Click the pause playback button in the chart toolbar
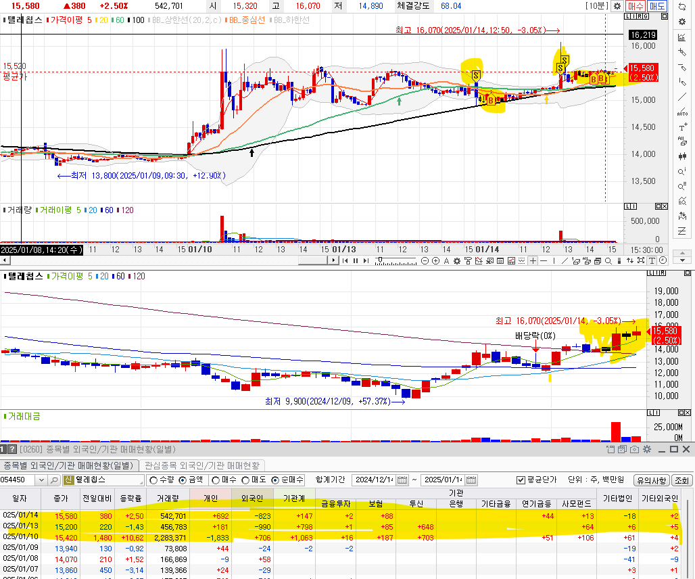 tap(355, 260)
